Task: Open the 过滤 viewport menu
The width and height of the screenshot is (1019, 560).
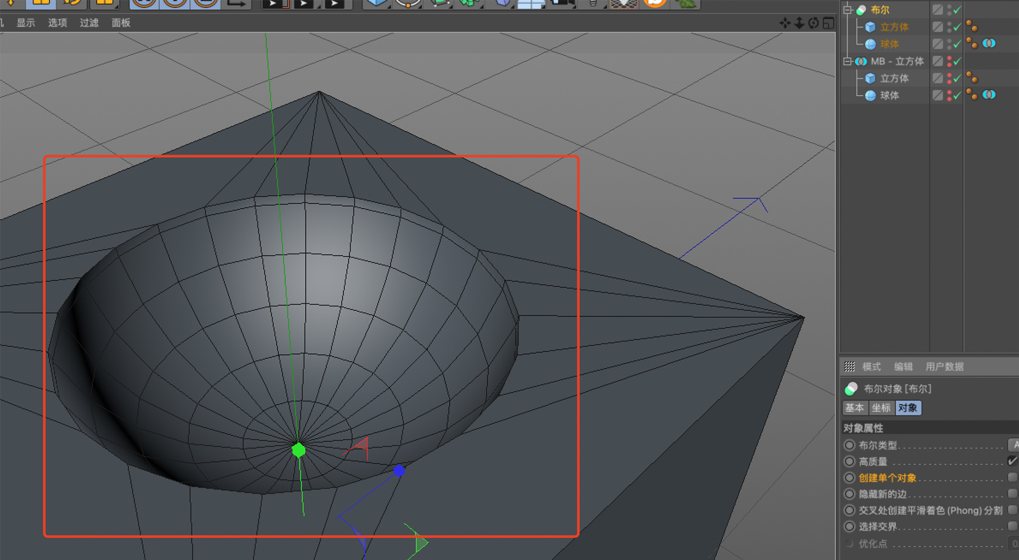Action: point(89,23)
